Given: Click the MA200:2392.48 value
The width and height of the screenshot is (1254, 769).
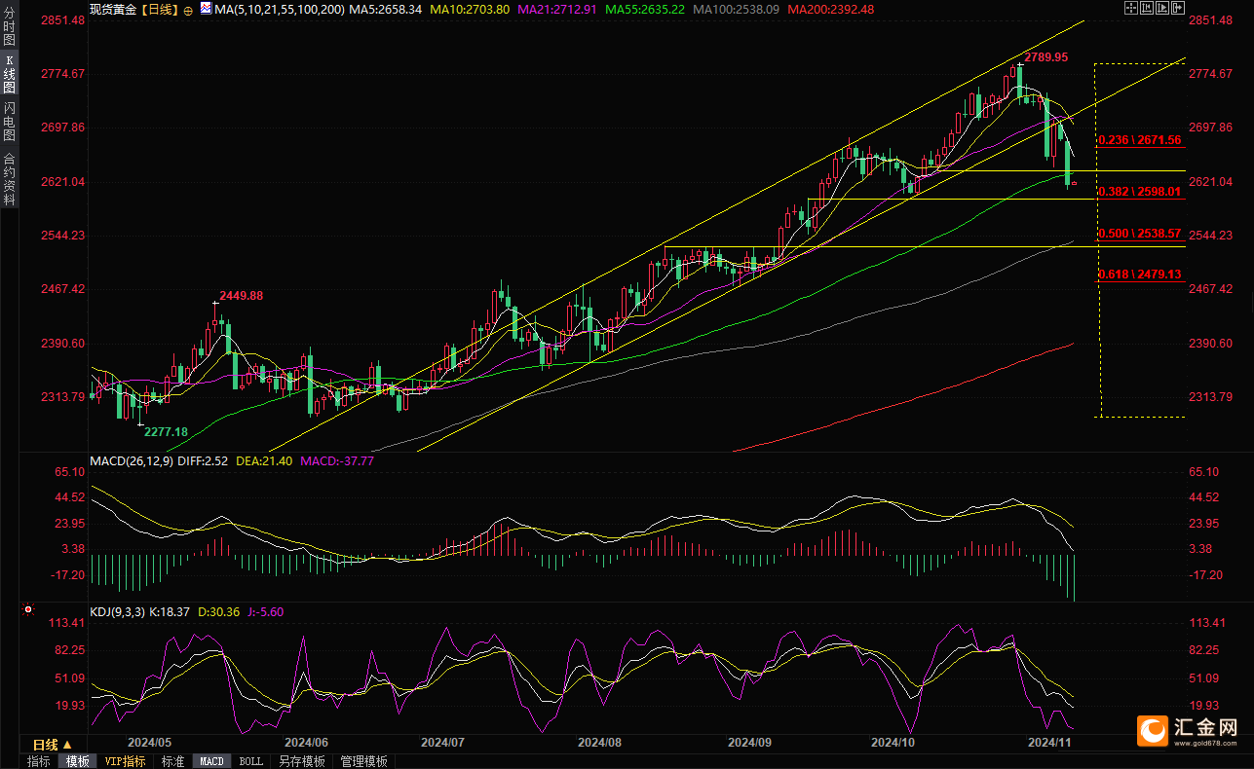Looking at the screenshot, I should tap(831, 9).
